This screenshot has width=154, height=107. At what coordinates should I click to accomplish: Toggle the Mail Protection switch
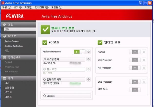point(135,68)
